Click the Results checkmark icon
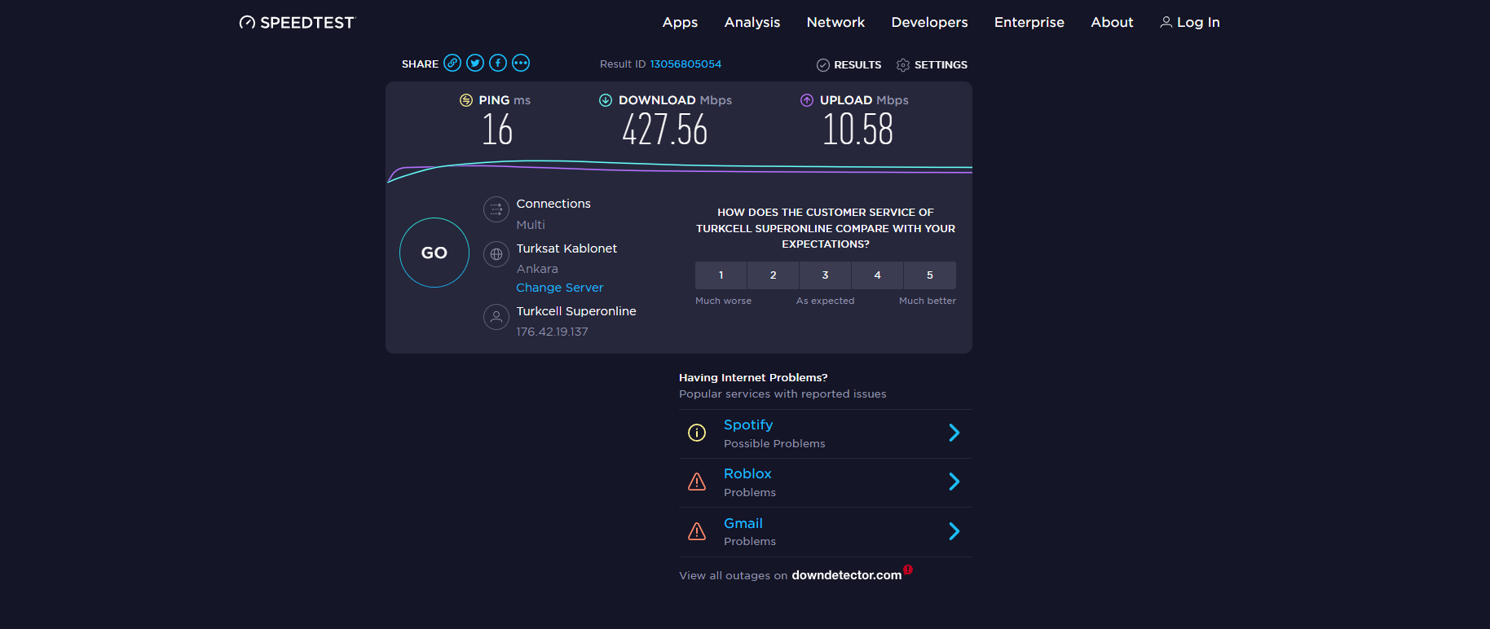This screenshot has height=629, width=1490. tap(823, 65)
